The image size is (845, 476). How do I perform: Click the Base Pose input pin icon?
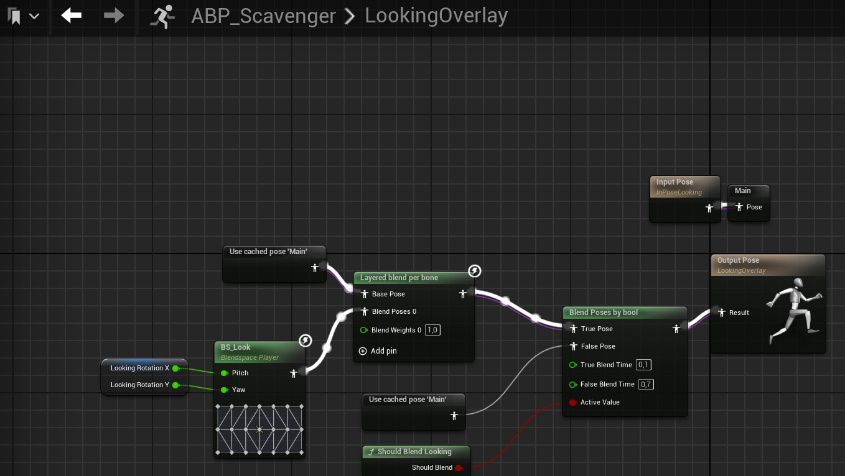coord(365,294)
